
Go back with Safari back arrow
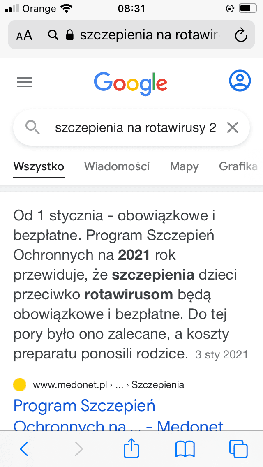pos(24,449)
